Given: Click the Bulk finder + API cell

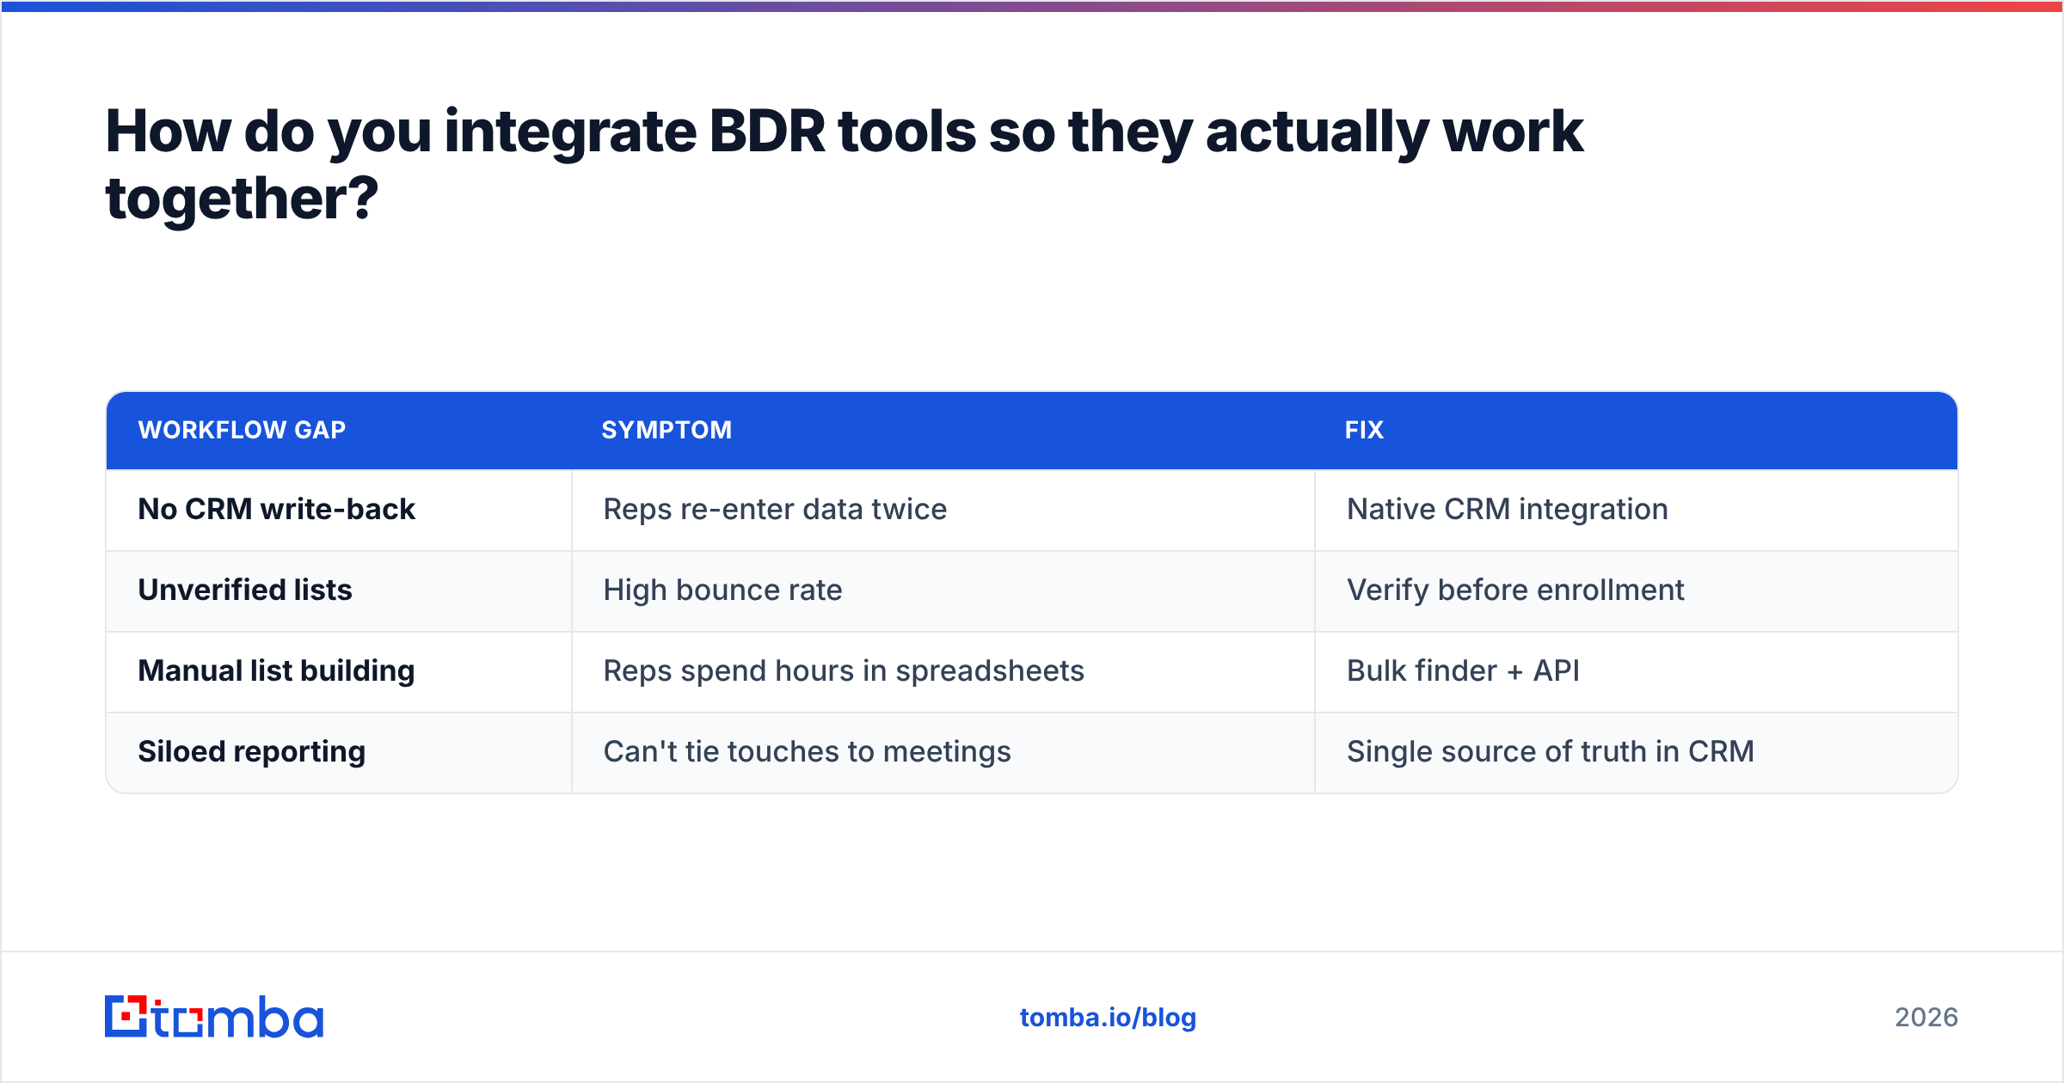Looking at the screenshot, I should [1637, 671].
